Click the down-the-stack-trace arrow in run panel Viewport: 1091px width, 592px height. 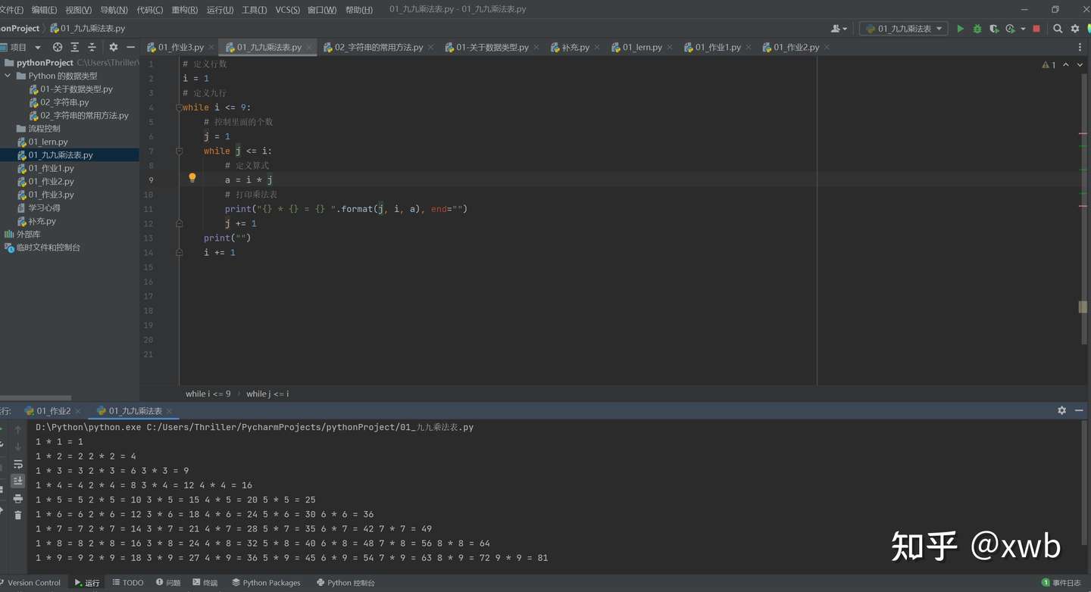[x=18, y=447]
